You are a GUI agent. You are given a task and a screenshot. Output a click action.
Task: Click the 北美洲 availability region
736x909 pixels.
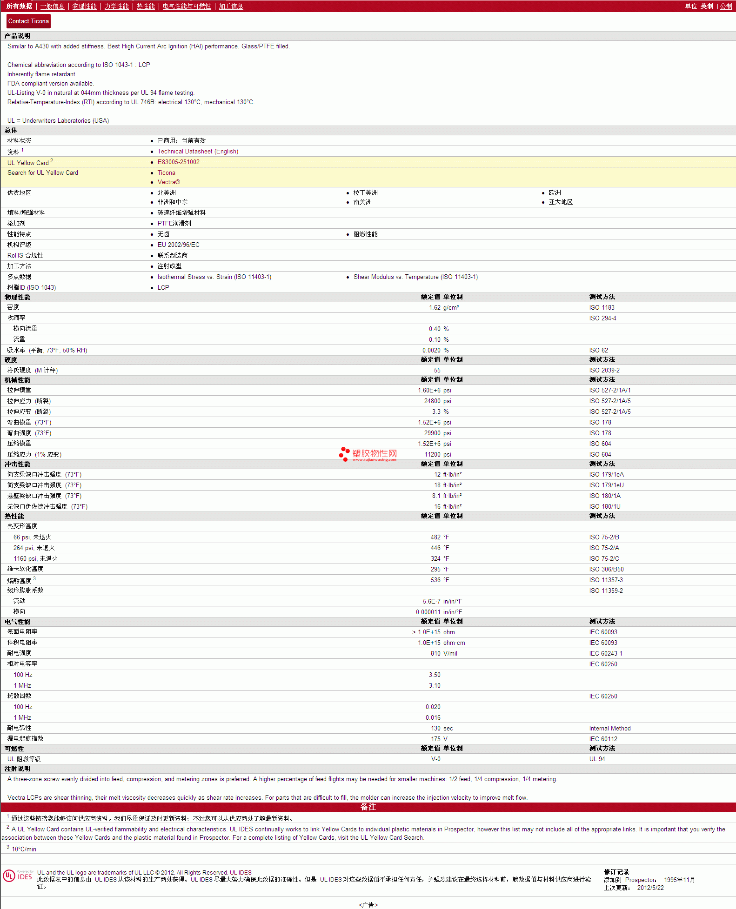pos(167,192)
